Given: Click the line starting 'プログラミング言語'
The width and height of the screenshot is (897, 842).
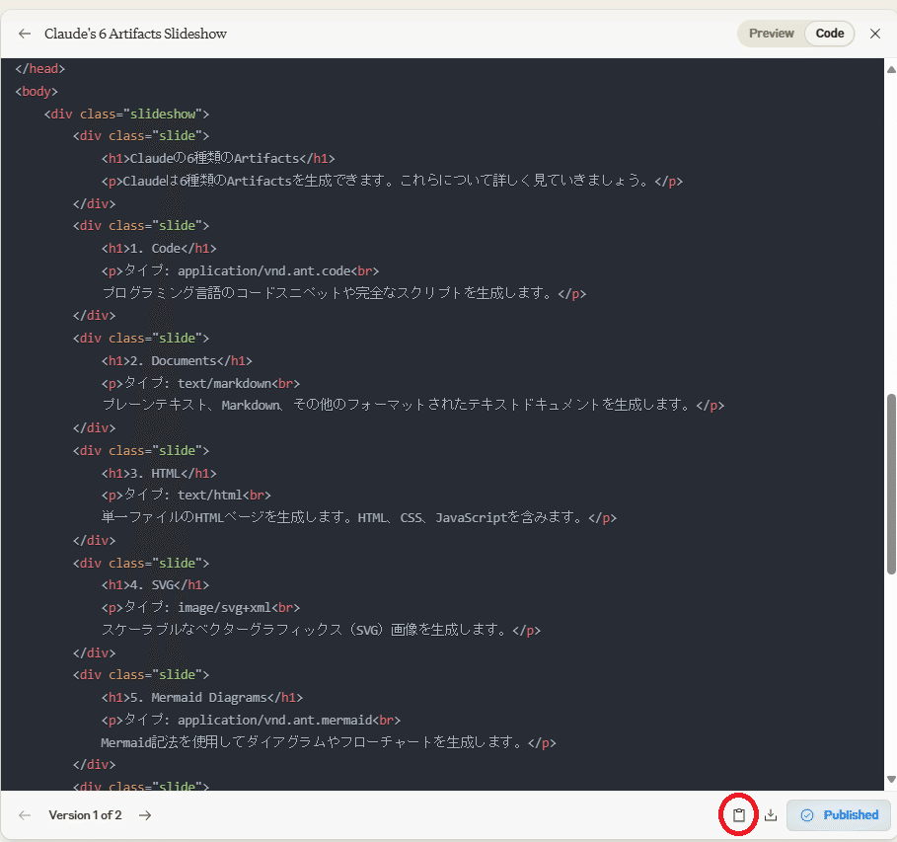Looking at the screenshot, I should [343, 293].
